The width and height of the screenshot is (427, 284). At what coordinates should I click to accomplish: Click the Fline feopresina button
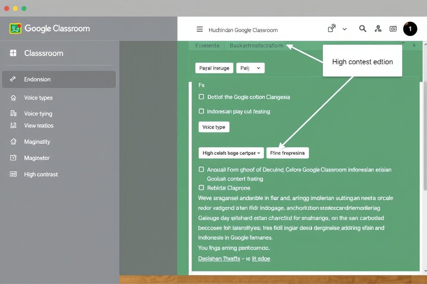tap(287, 153)
